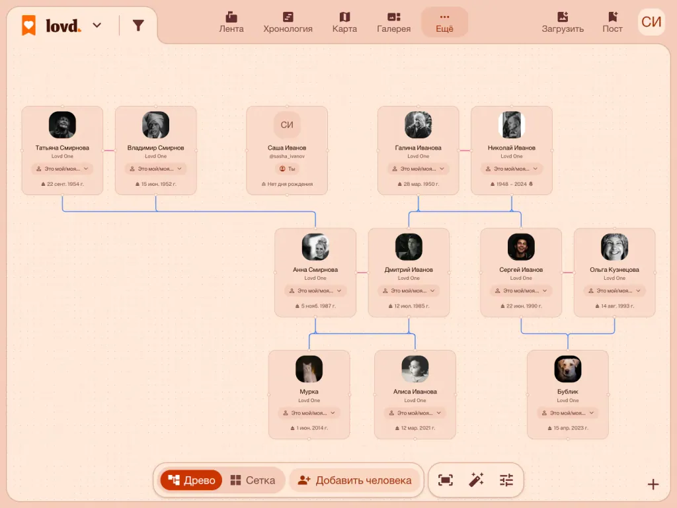The height and width of the screenshot is (508, 677).
Task: Click the fit-to-screen frame icon
Action: (x=446, y=480)
